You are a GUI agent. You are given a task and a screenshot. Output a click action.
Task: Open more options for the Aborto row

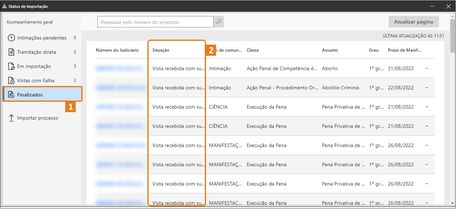point(427,68)
